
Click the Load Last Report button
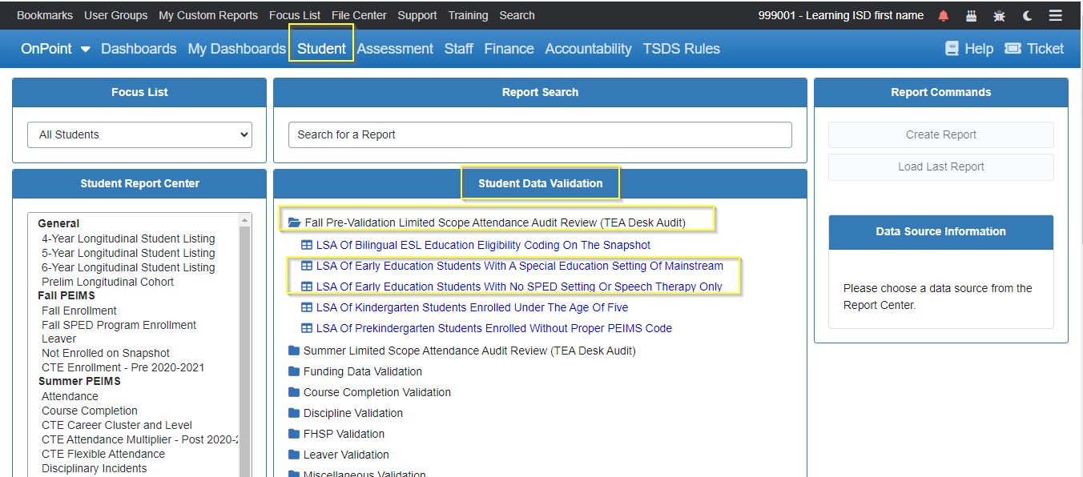941,166
